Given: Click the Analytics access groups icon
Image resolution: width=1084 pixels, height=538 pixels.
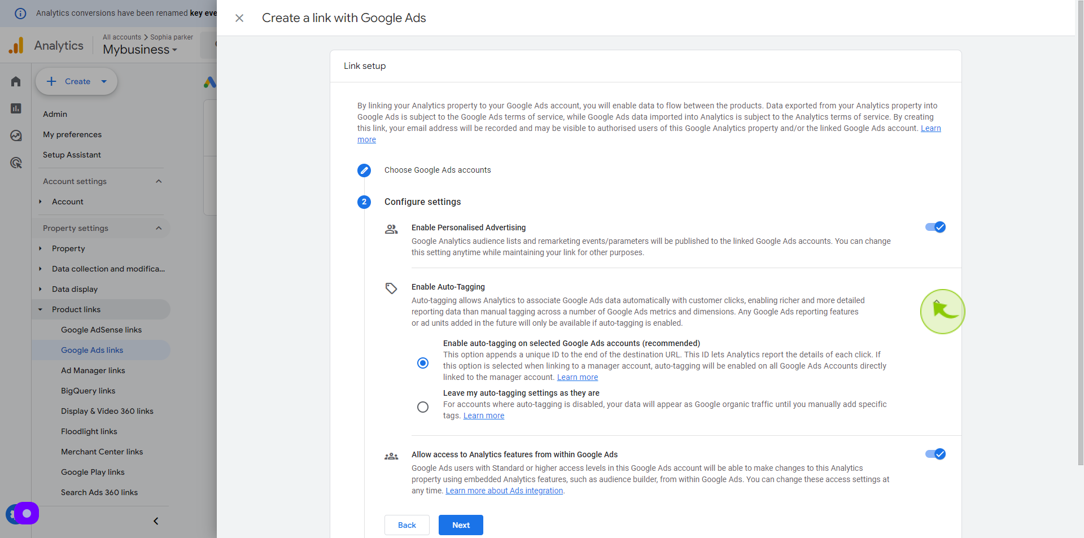Looking at the screenshot, I should coord(391,456).
